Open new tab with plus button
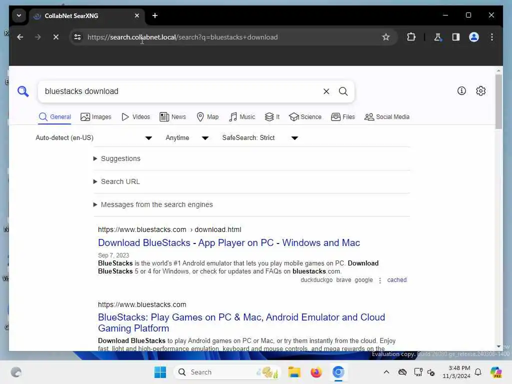The height and width of the screenshot is (384, 512). (155, 15)
